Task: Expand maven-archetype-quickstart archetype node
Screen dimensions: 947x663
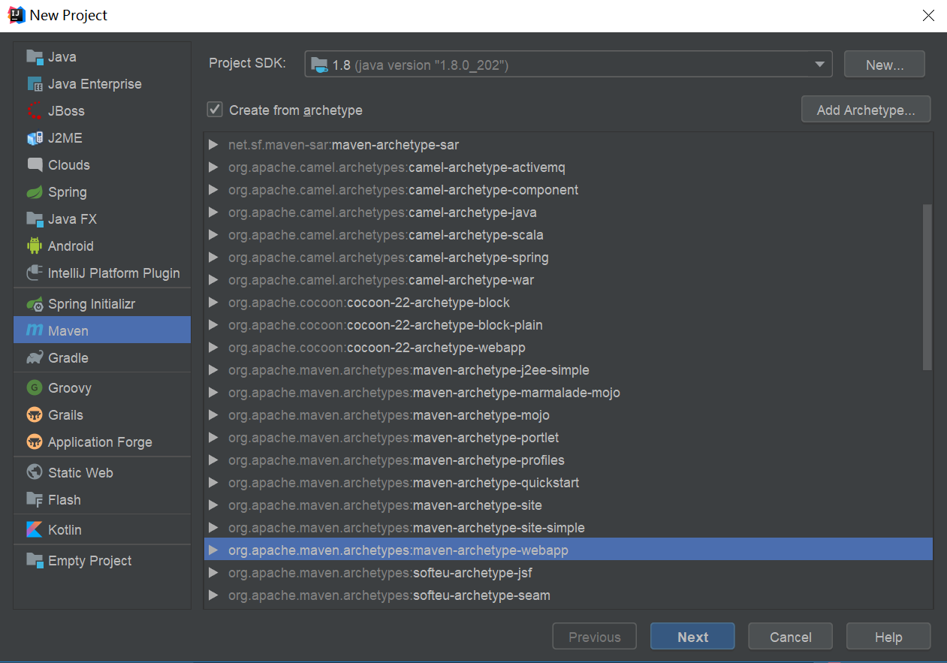Action: point(213,483)
